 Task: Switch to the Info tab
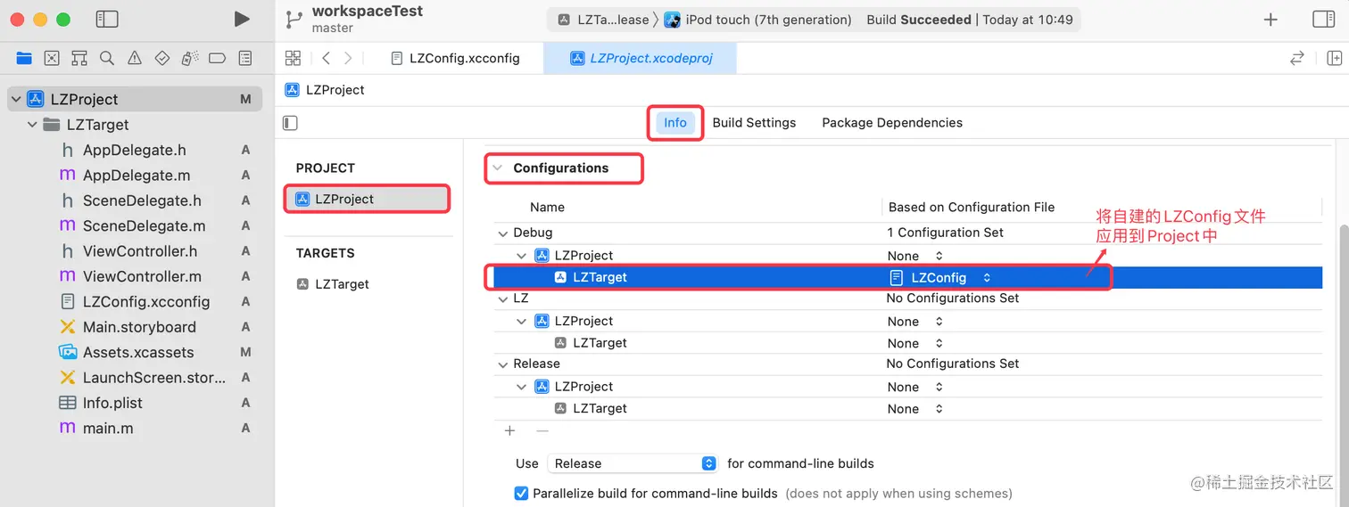click(675, 123)
